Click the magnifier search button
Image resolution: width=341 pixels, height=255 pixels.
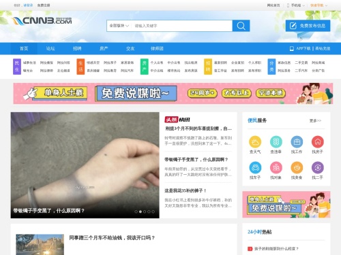[241, 26]
